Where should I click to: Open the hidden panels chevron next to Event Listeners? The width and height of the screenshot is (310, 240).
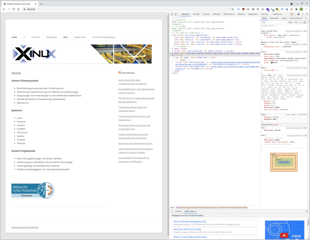point(306,18)
